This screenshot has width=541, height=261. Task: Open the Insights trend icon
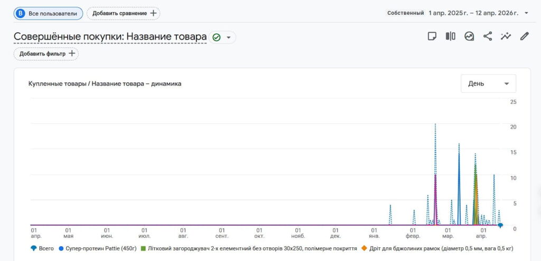[469, 36]
